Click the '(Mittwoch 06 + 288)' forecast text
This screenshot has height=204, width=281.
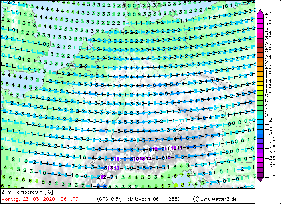coord(154,199)
